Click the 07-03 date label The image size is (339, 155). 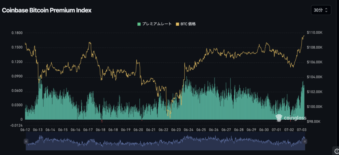tap(302, 130)
